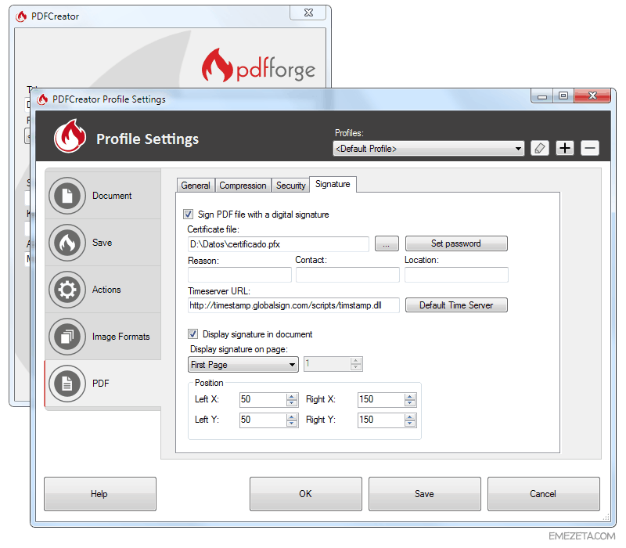This screenshot has height=548, width=626.
Task: Click the Left X value field
Action: coord(263,399)
